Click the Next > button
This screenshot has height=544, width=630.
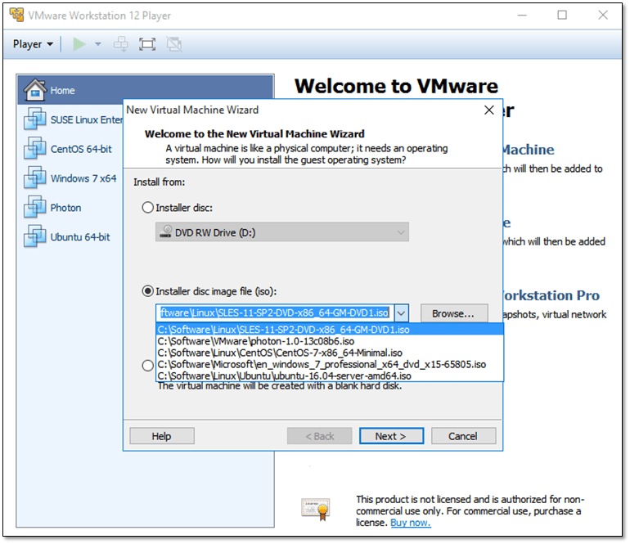pos(391,436)
